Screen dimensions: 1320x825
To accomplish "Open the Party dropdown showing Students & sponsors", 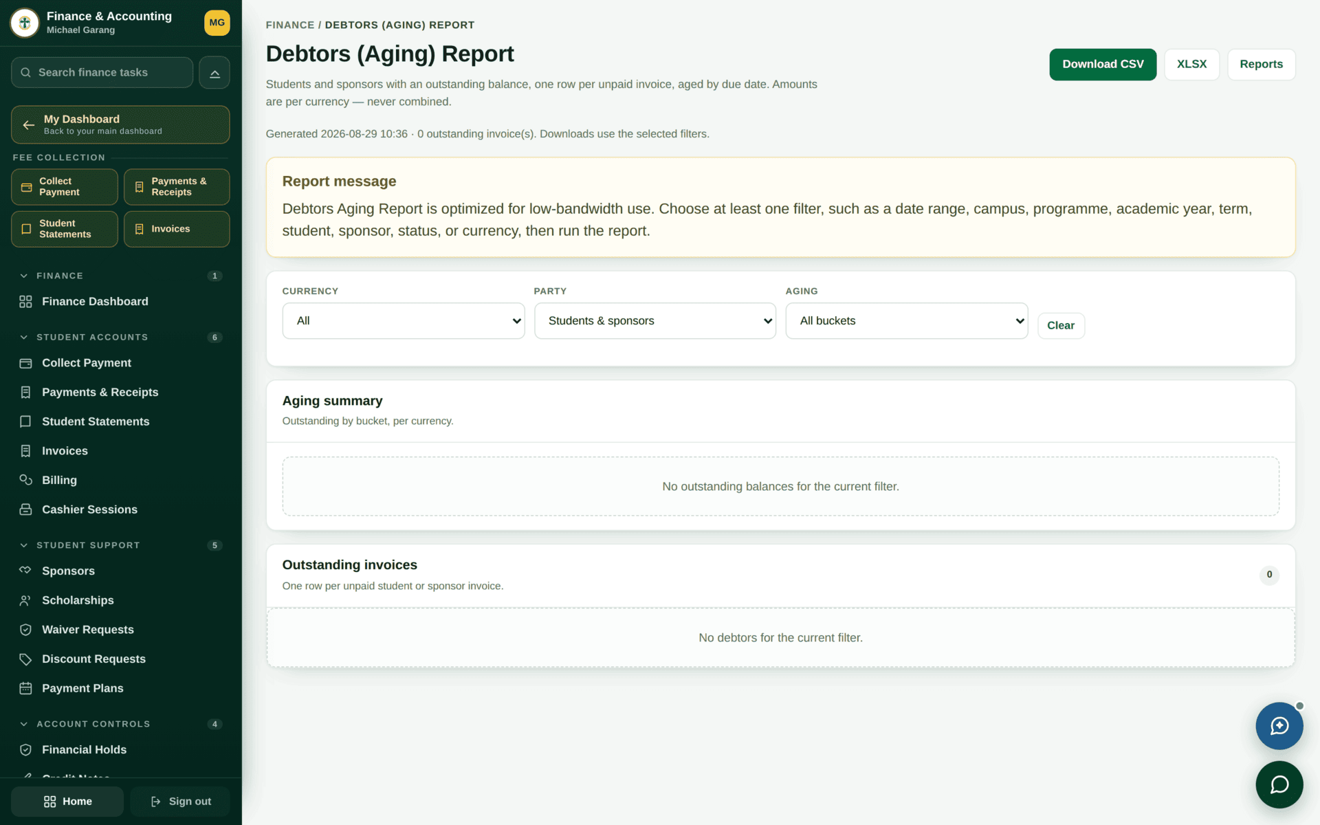I will pyautogui.click(x=655, y=321).
